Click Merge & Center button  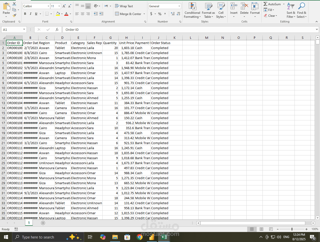point(128,14)
